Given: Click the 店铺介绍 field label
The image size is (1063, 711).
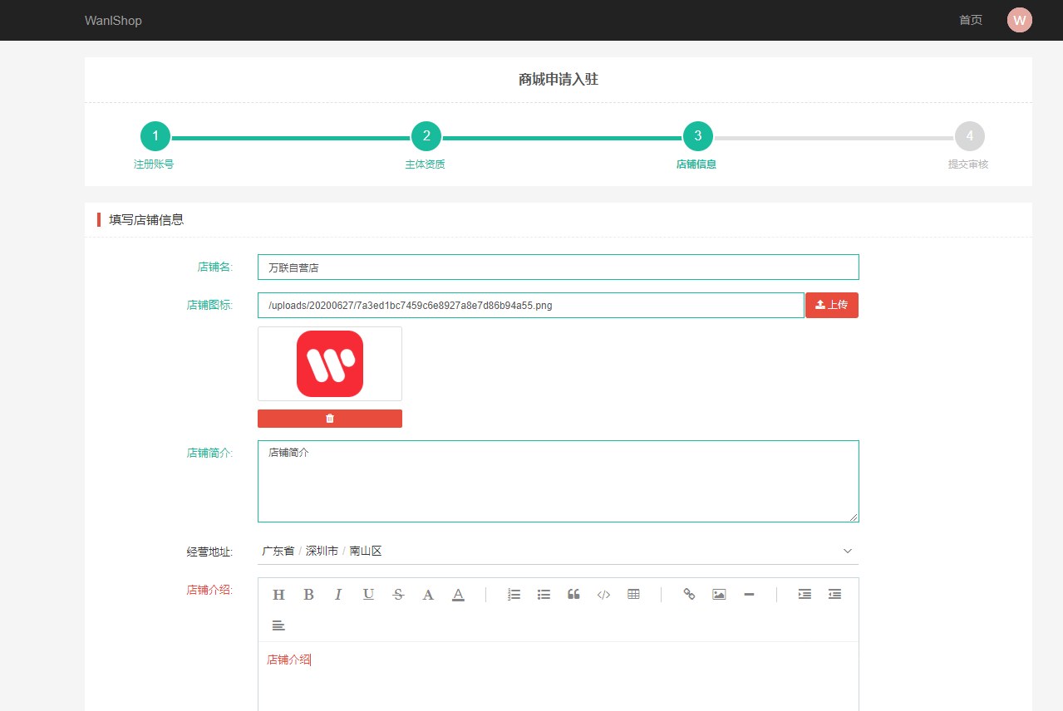Looking at the screenshot, I should pyautogui.click(x=209, y=590).
